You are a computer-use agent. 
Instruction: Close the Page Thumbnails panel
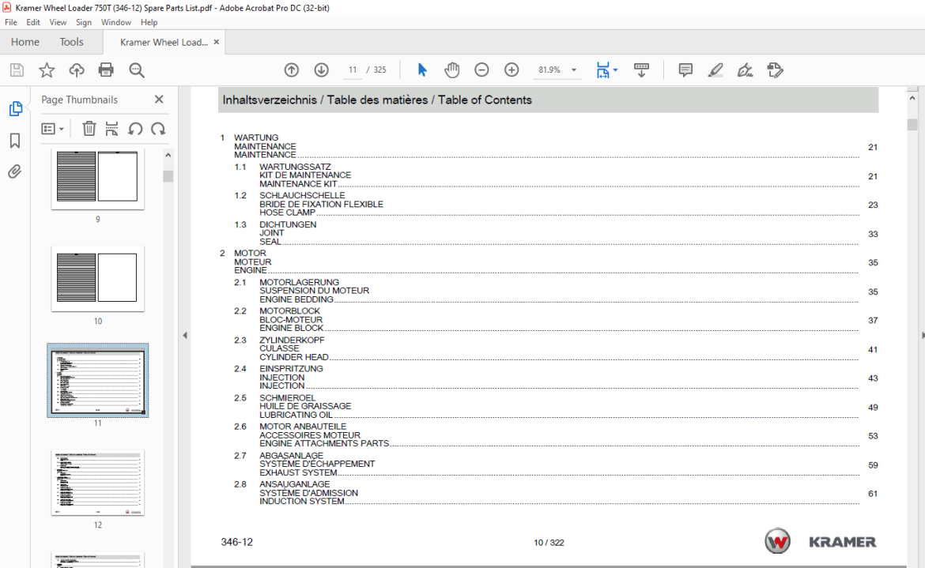(159, 100)
